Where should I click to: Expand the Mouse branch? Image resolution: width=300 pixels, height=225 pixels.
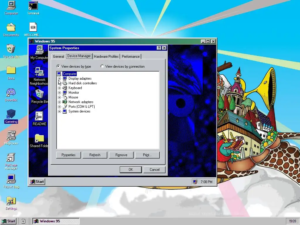[x=59, y=97]
